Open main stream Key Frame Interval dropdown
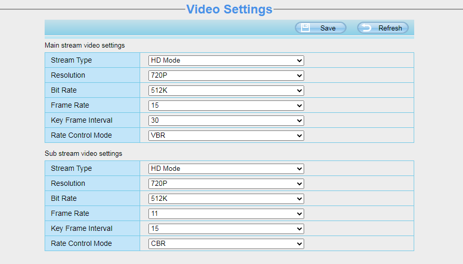Viewport: 463px width, 264px height. [x=226, y=121]
